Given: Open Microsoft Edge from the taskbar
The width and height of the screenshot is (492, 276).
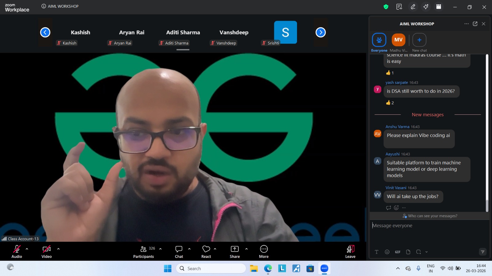Looking at the screenshot, I should [x=268, y=269].
